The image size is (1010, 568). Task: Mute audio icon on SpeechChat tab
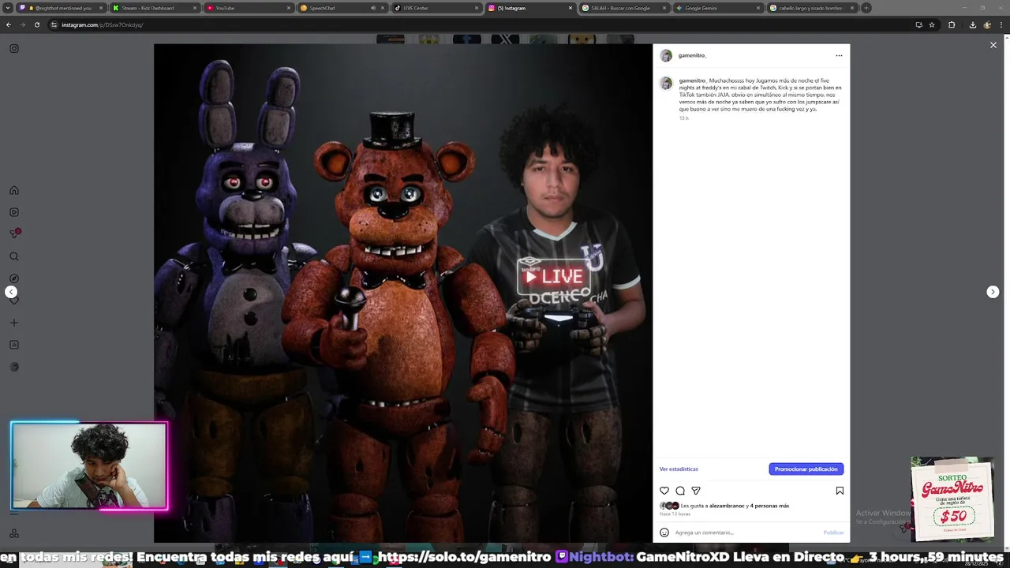pyautogui.click(x=373, y=8)
